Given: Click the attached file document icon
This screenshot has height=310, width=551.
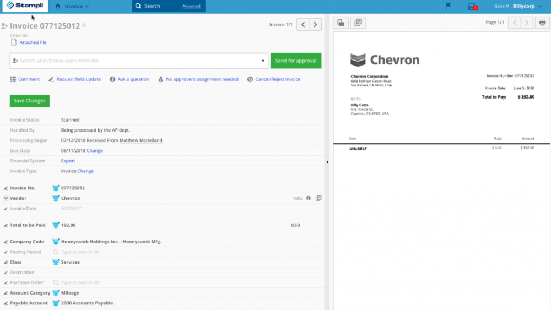Looking at the screenshot, I should coord(14,42).
